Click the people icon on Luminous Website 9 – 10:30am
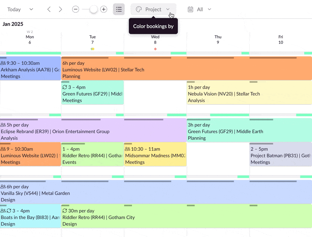 click(x=3, y=149)
